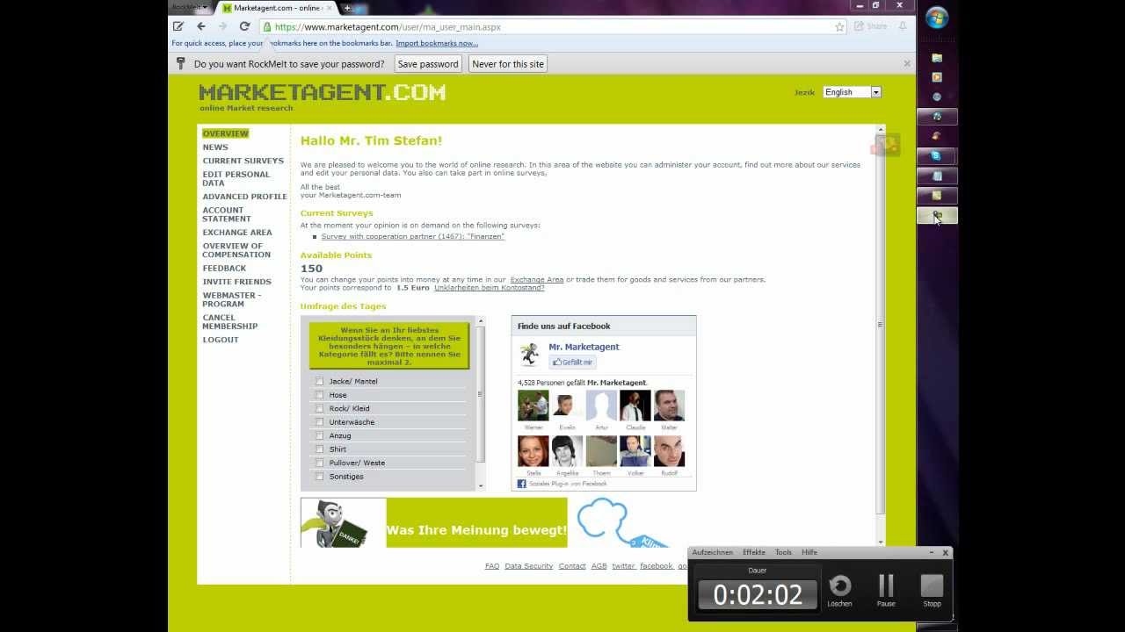
Task: Open Rudolf's Facebook profile photo
Action: (x=669, y=451)
